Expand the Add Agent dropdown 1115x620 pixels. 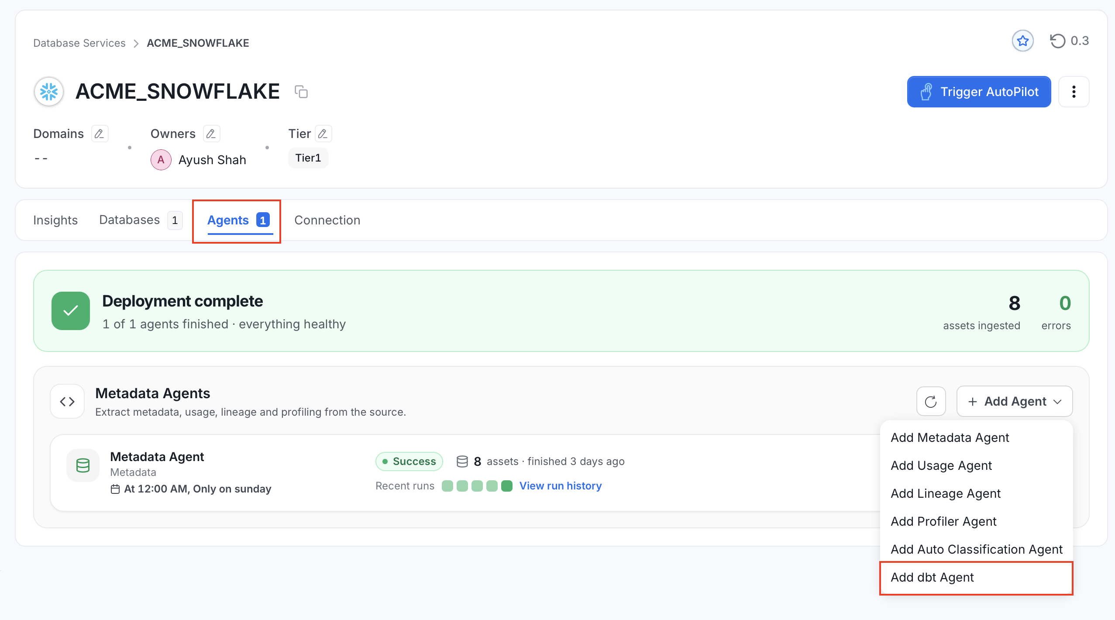point(1015,401)
